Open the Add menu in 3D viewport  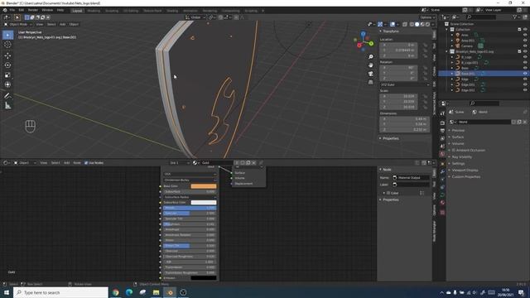click(x=63, y=24)
